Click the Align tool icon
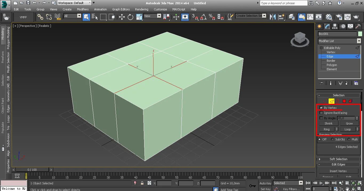 coord(281,17)
